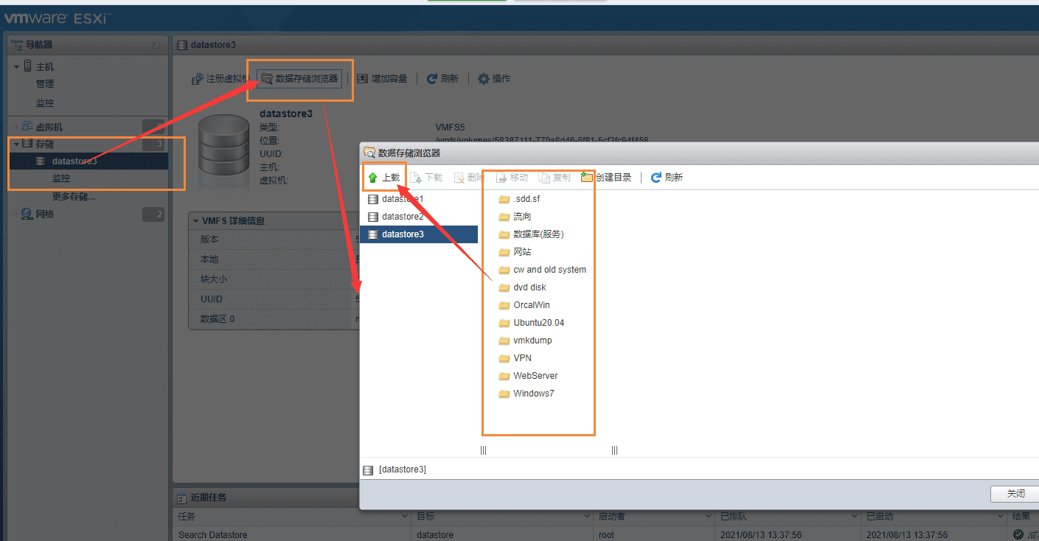Click 增加容量 to increase capacity

coord(382,79)
